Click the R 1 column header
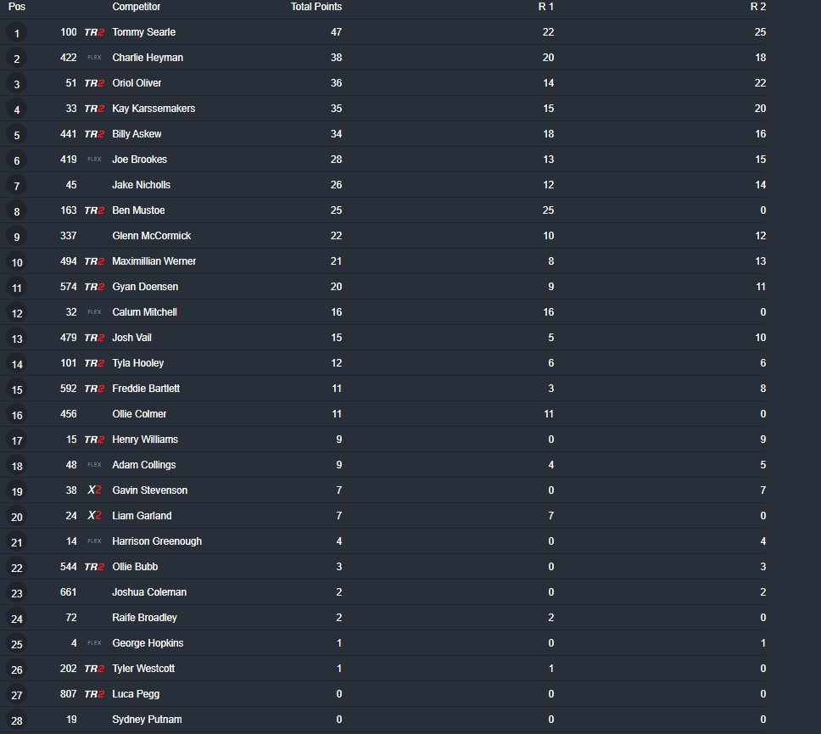 (x=545, y=7)
